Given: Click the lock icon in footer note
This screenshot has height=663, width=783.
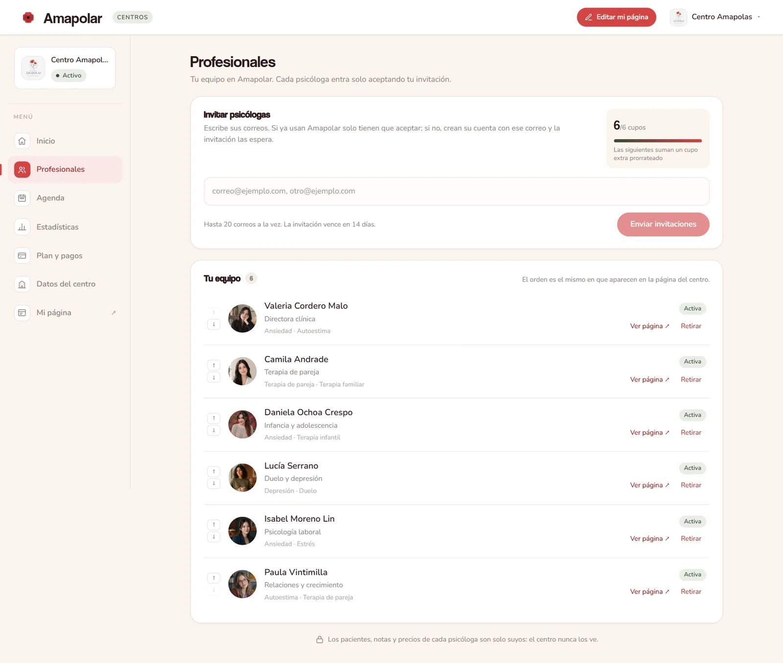Looking at the screenshot, I should click(320, 640).
